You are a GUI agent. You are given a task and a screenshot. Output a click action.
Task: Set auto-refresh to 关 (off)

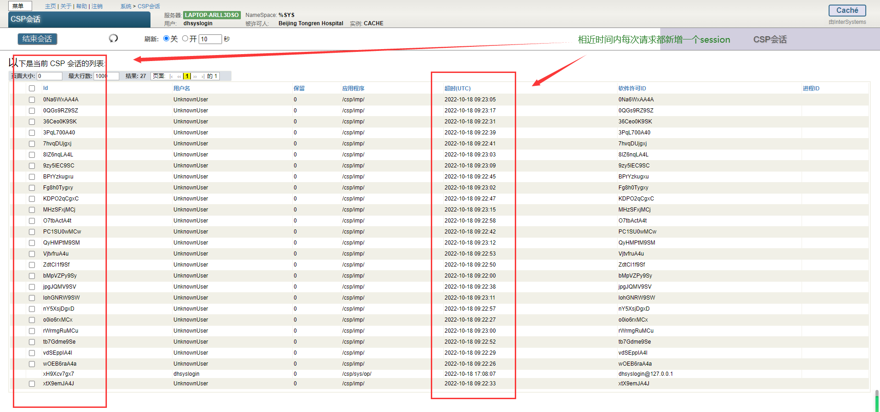[x=167, y=39]
